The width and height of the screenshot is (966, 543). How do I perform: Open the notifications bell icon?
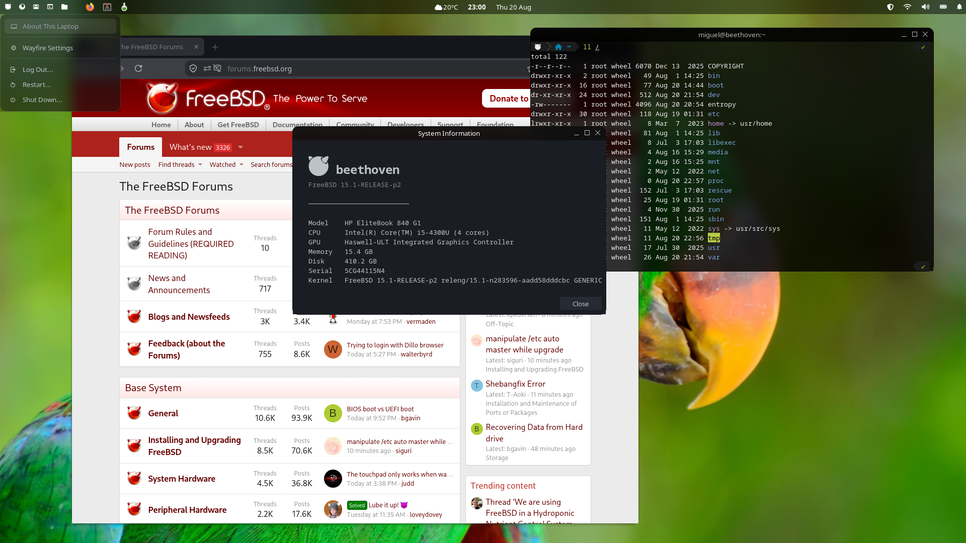click(x=959, y=7)
